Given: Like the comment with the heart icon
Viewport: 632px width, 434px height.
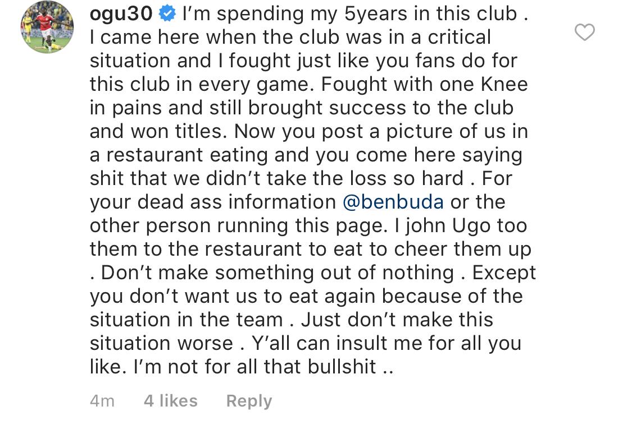Looking at the screenshot, I should (x=584, y=33).
